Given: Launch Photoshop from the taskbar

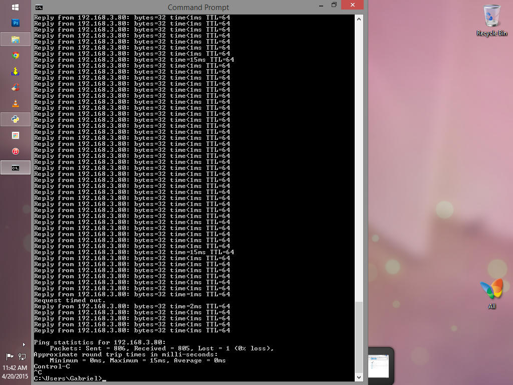Looking at the screenshot, I should pos(16,23).
